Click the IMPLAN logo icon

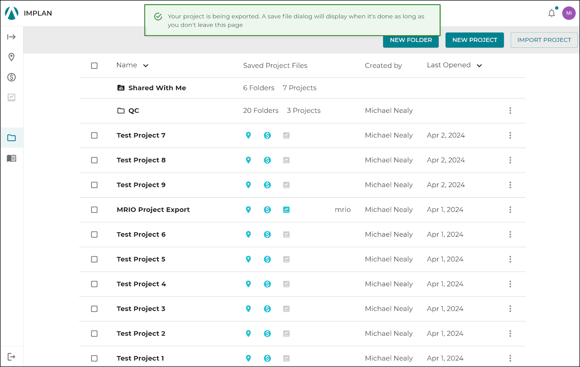coord(12,13)
